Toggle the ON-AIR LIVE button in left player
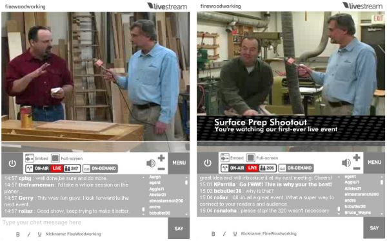 pos(53,168)
